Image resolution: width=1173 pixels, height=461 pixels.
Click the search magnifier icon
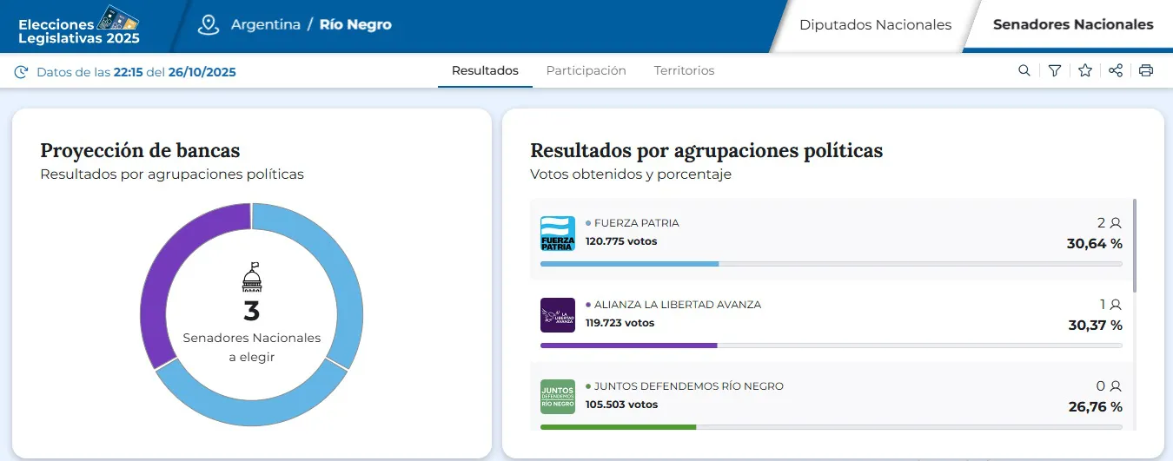1024,71
